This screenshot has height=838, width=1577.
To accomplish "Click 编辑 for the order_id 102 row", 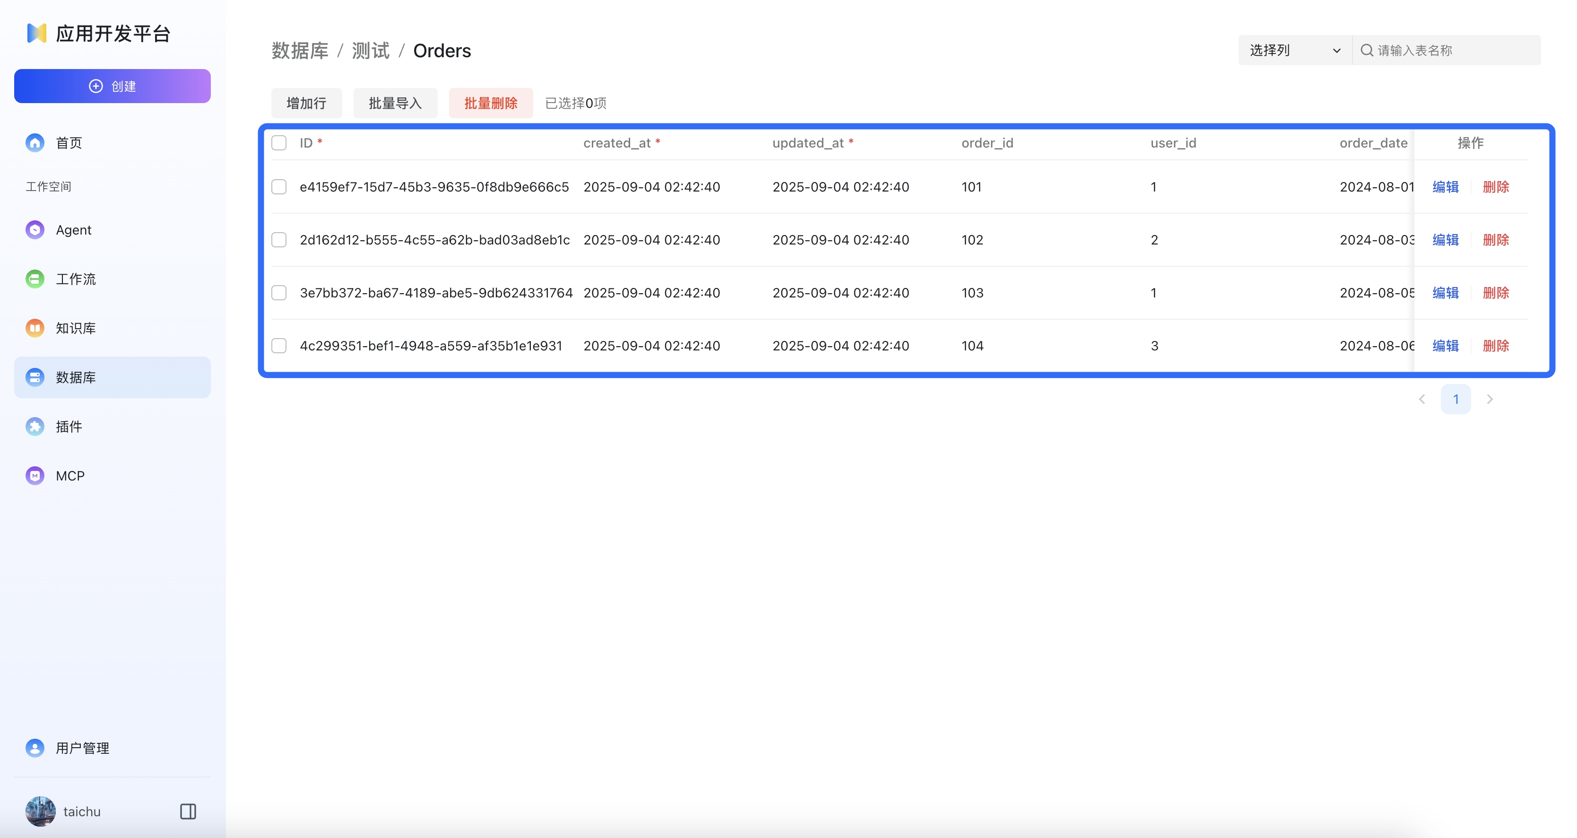I will pos(1446,240).
